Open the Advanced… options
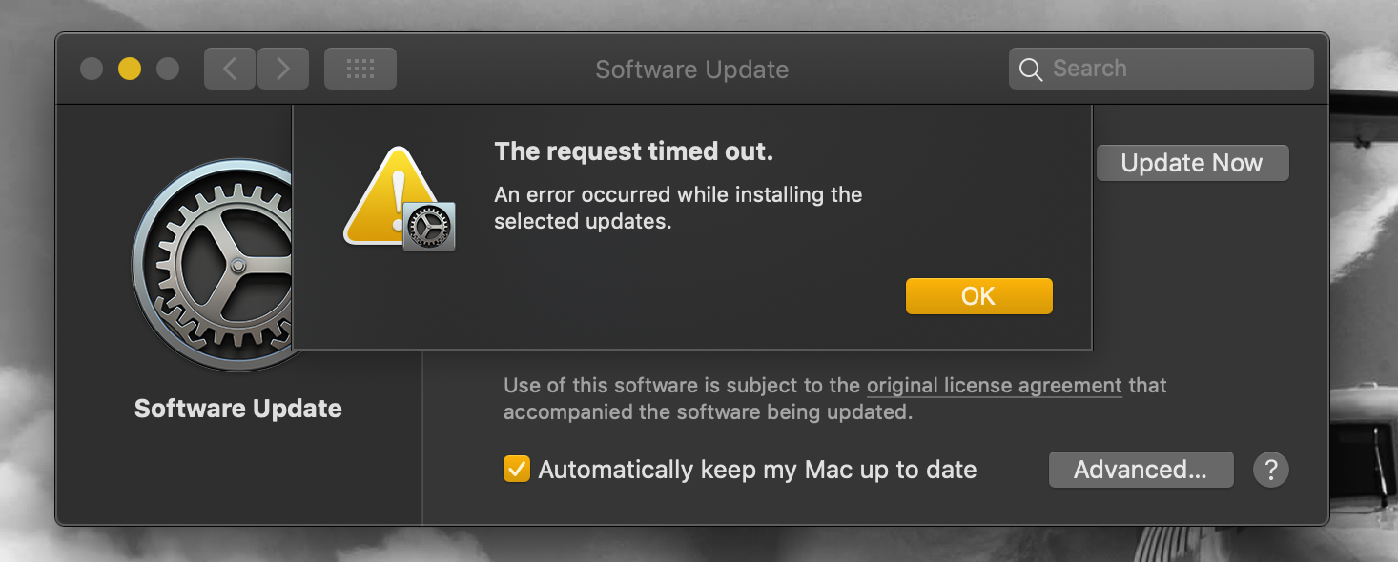The width and height of the screenshot is (1398, 562). (1141, 470)
